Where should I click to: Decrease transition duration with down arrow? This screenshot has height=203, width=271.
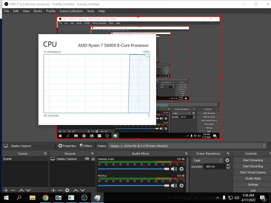click(228, 168)
